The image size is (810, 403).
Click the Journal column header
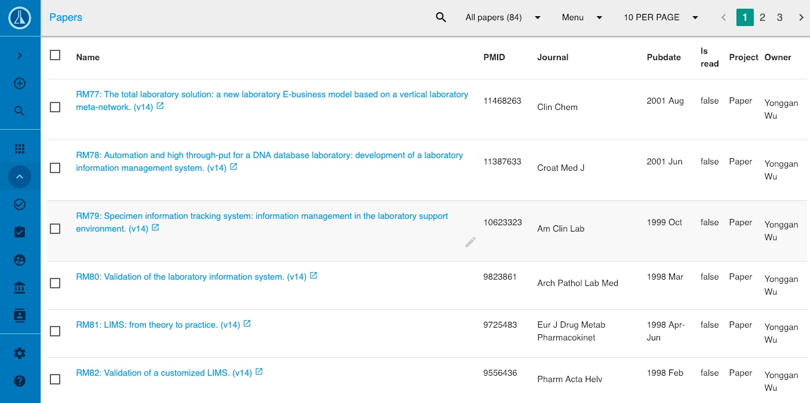tap(553, 57)
